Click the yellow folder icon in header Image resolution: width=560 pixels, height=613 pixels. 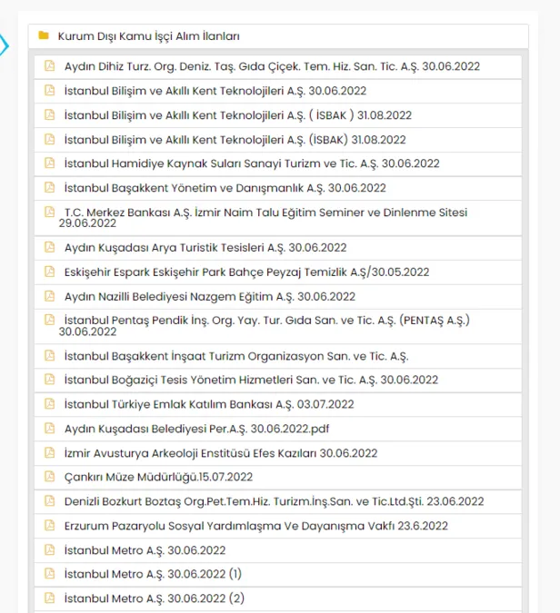[x=44, y=36]
